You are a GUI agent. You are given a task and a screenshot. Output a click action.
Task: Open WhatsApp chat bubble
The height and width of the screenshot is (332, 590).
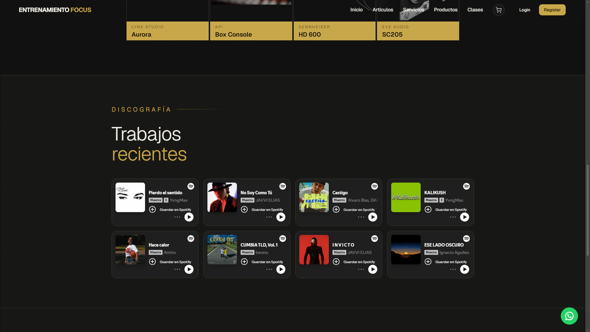click(569, 316)
